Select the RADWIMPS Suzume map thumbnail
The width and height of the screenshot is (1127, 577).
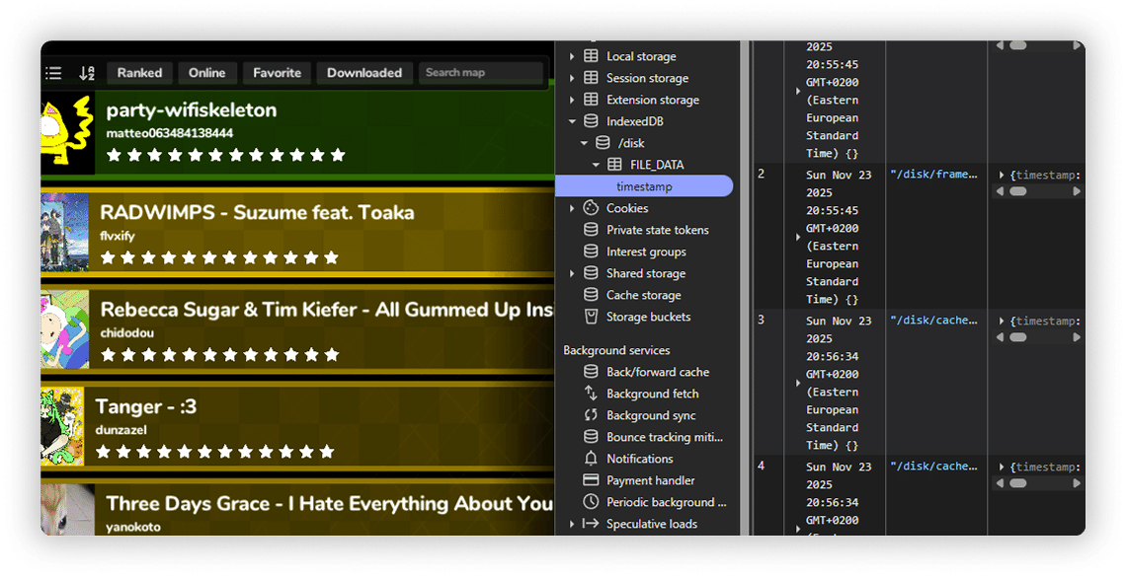pyautogui.click(x=64, y=232)
